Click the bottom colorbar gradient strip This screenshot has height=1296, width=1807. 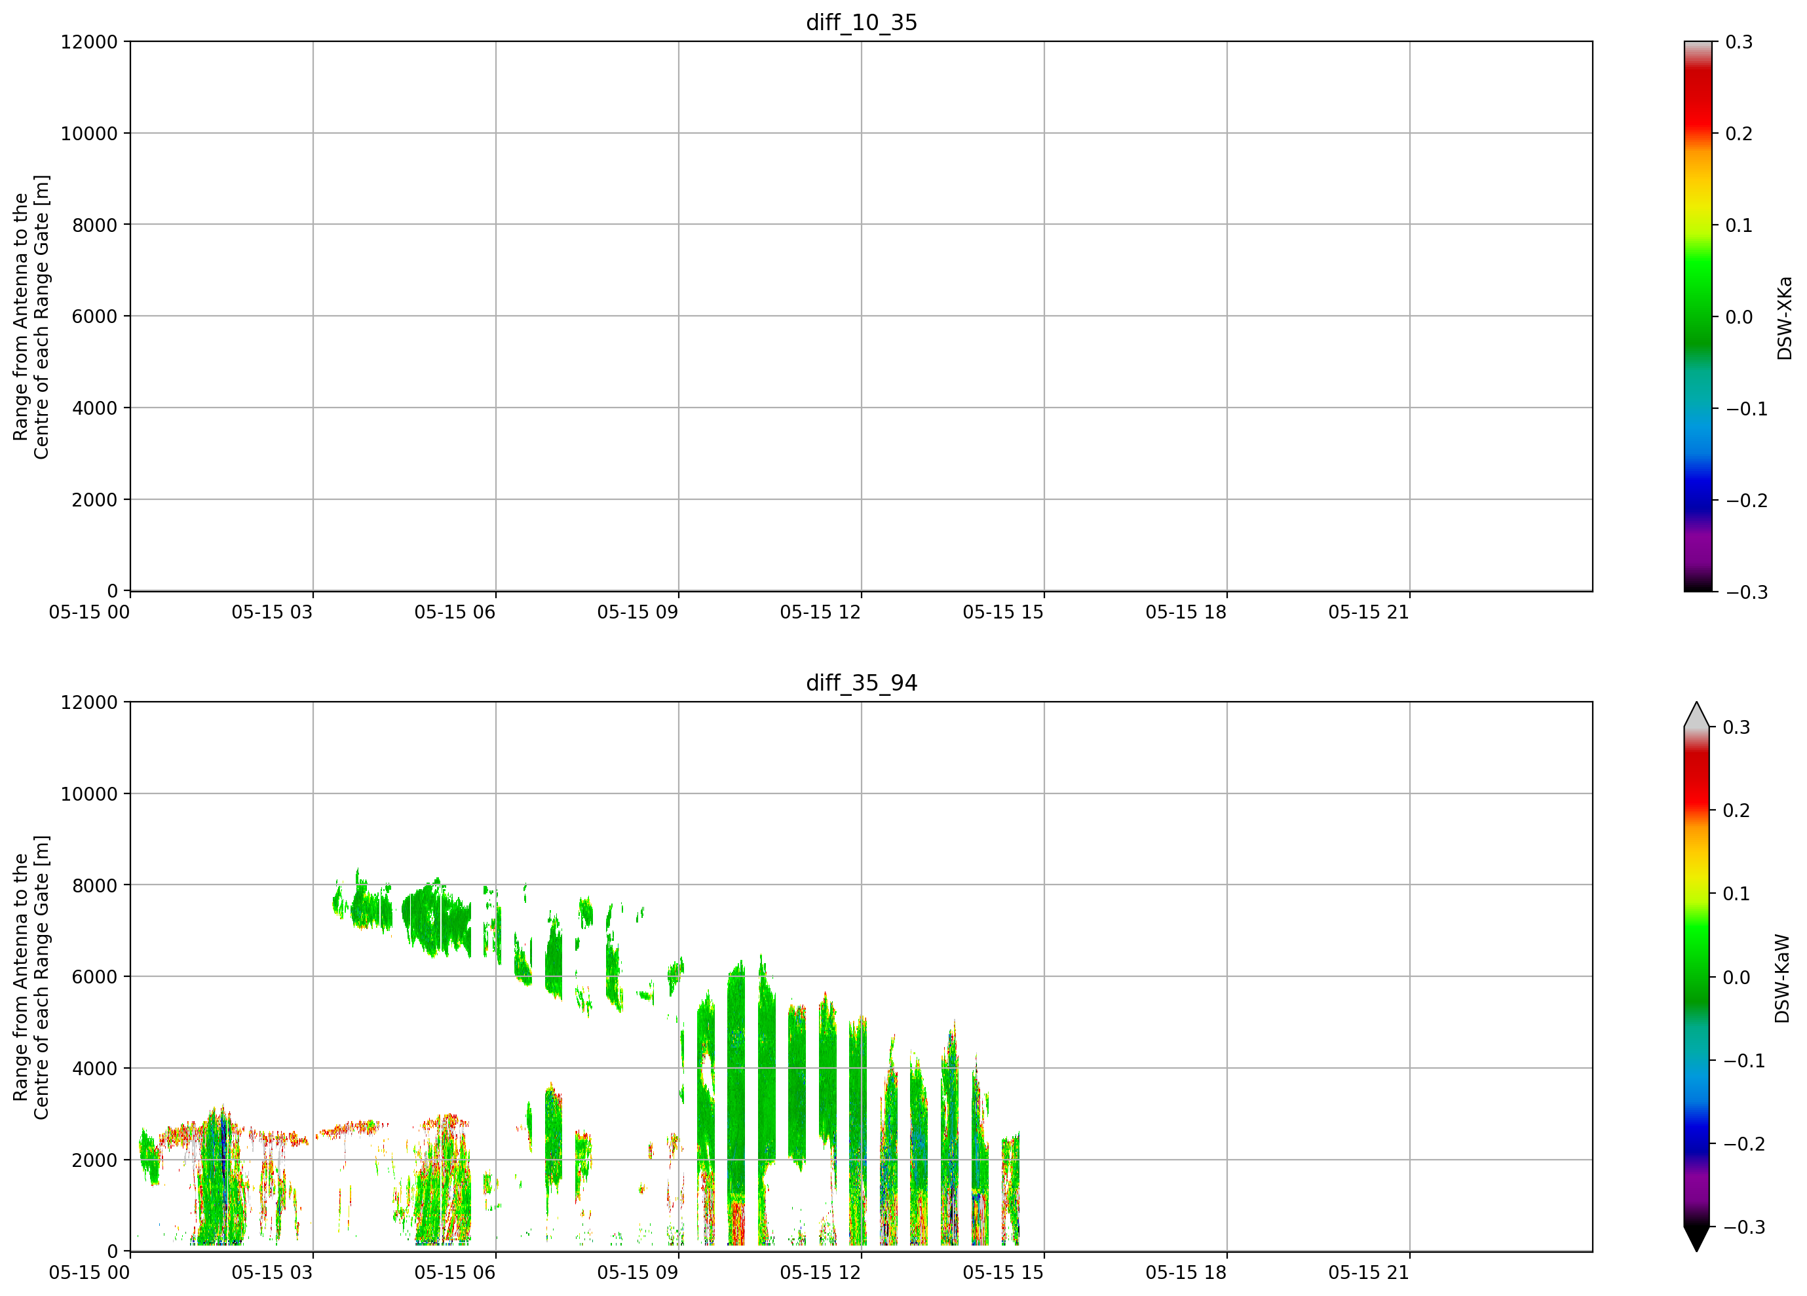coord(1697,976)
